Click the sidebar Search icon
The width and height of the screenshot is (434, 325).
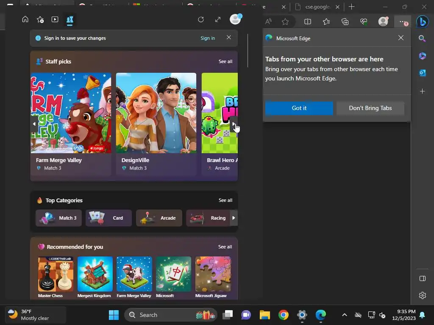coord(422,39)
